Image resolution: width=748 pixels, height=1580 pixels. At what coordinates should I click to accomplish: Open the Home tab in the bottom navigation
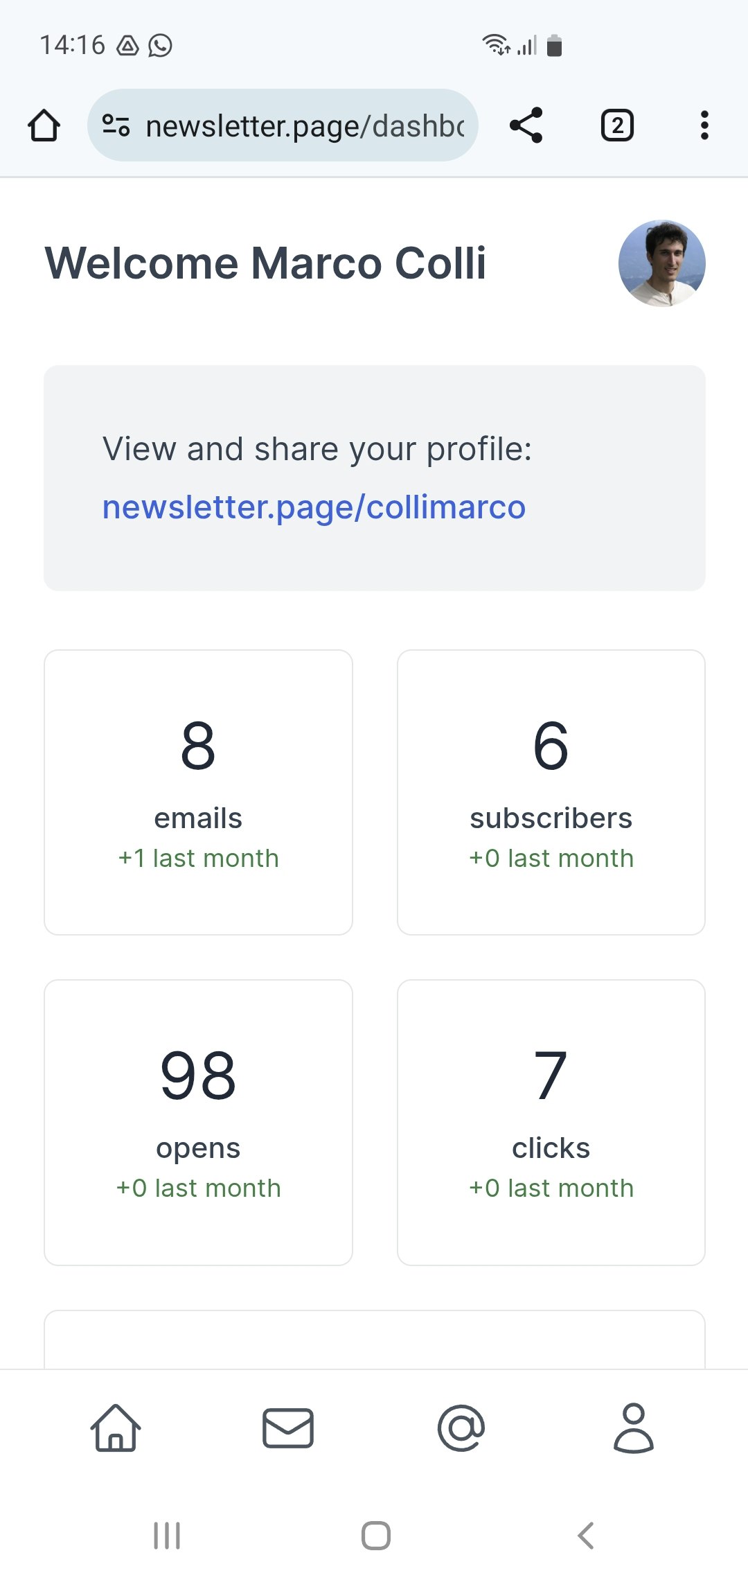116,1428
